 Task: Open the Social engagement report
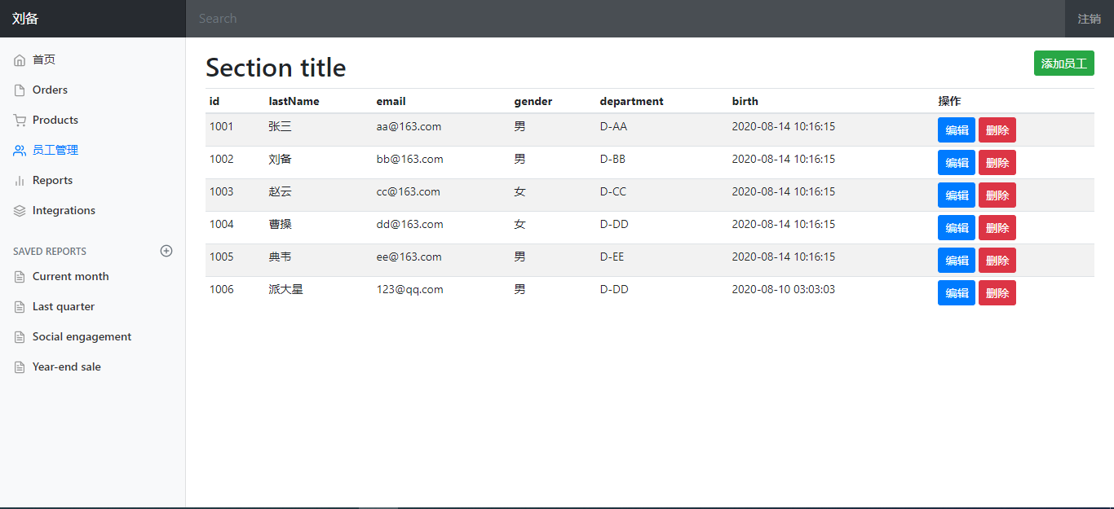[82, 337]
